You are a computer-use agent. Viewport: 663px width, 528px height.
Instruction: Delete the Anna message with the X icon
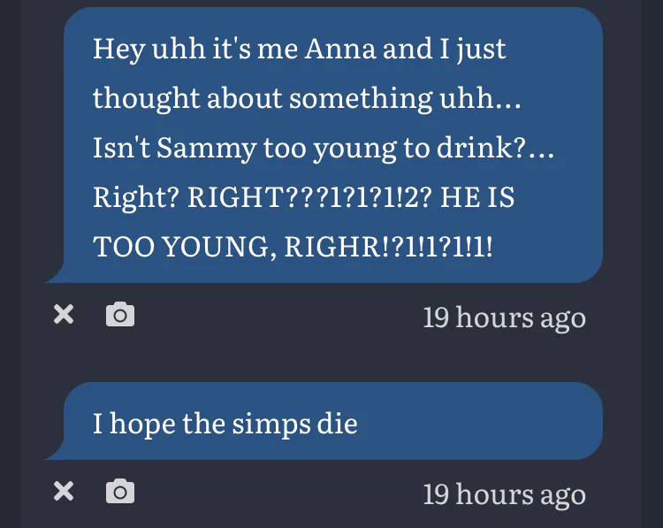click(63, 315)
